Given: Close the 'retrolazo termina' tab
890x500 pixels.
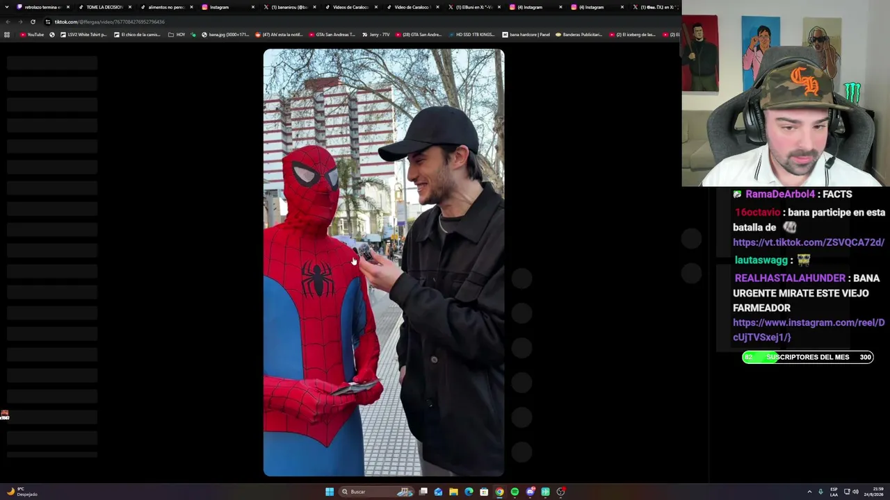Looking at the screenshot, I should point(68,7).
